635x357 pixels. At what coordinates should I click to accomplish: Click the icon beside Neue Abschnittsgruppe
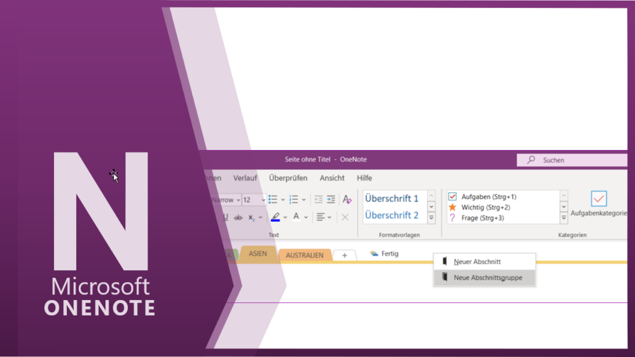pos(445,277)
